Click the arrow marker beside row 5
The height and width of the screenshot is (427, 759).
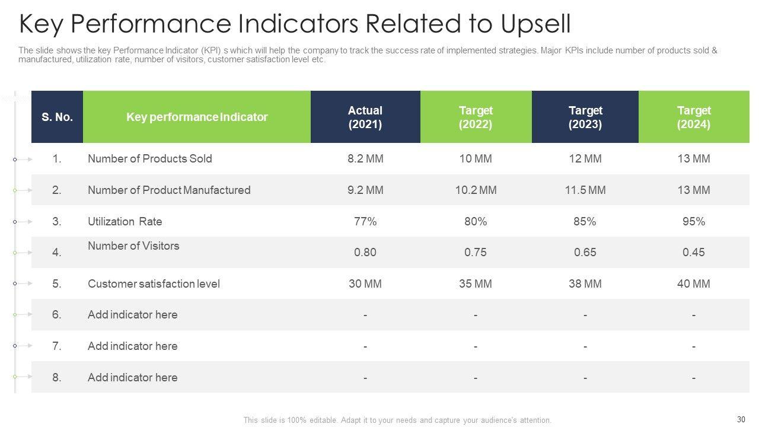pyautogui.click(x=23, y=284)
